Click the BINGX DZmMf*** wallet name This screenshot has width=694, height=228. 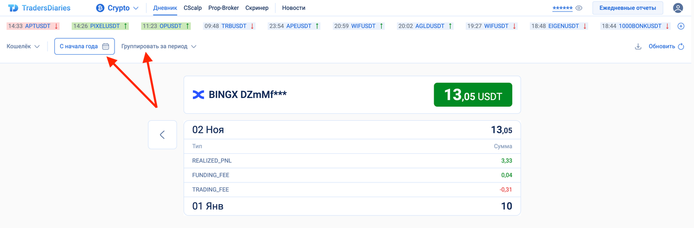coord(248,95)
